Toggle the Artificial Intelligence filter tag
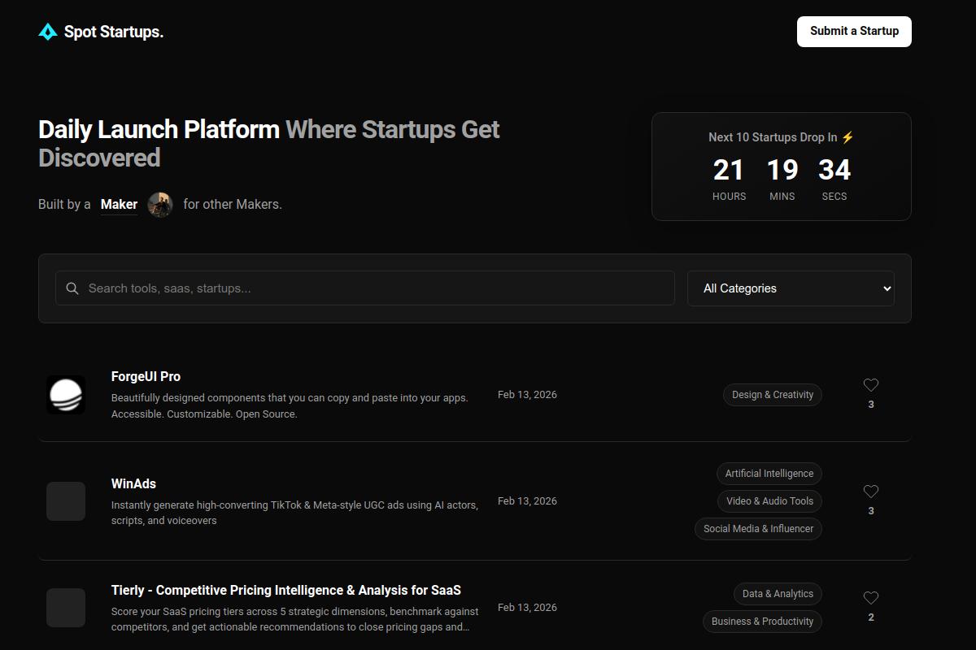Image resolution: width=976 pixels, height=650 pixels. click(x=769, y=473)
